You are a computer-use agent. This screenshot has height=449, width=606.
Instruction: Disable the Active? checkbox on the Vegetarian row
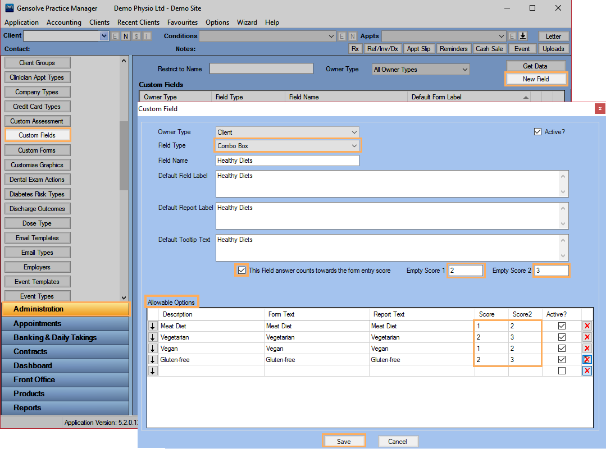[562, 337]
